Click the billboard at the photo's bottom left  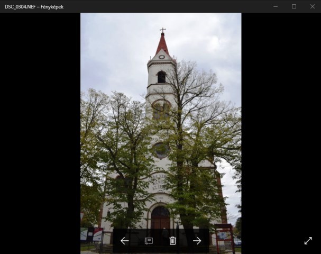(91, 234)
